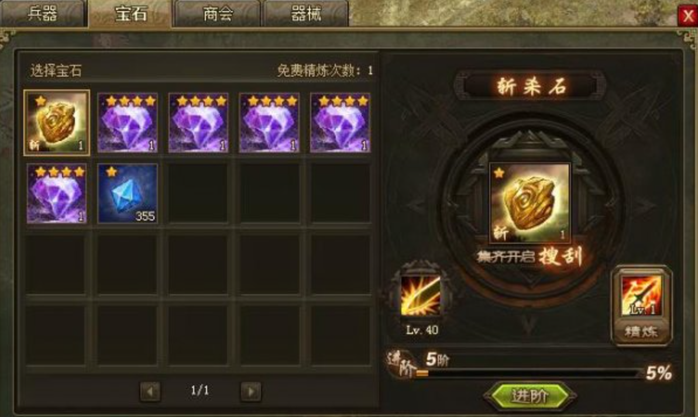Select the blue crystal with 355 count
The image size is (698, 417).
(128, 193)
